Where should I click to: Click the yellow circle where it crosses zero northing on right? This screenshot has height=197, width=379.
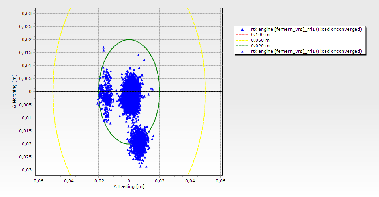click(205, 91)
